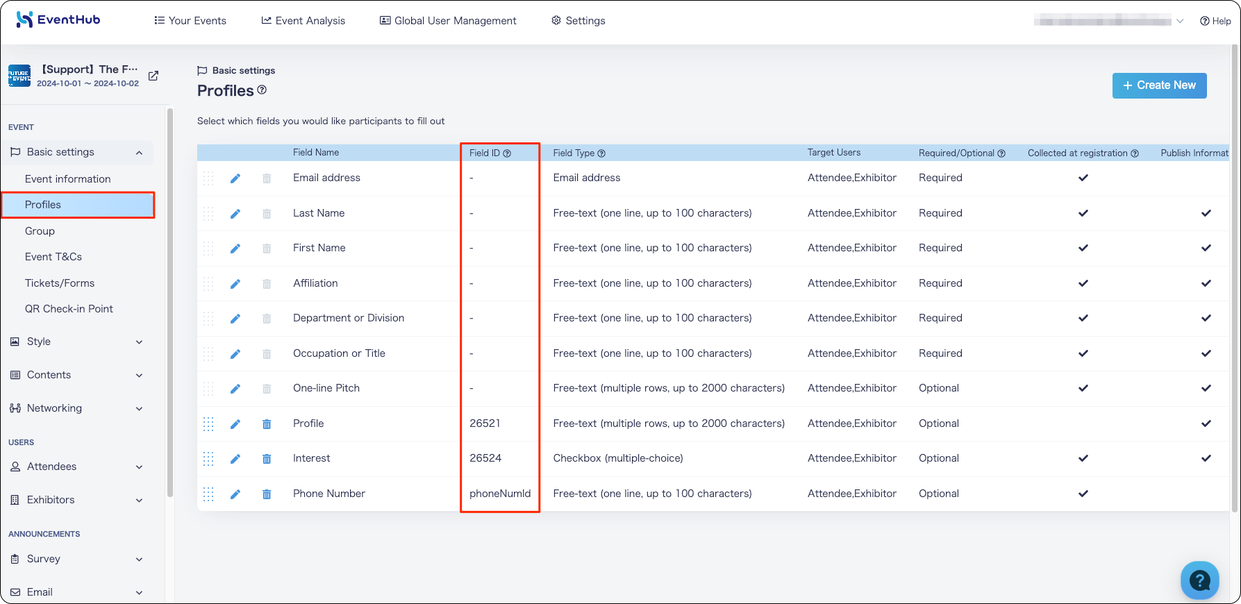Open Your Events menu
The height and width of the screenshot is (604, 1241).
click(190, 21)
